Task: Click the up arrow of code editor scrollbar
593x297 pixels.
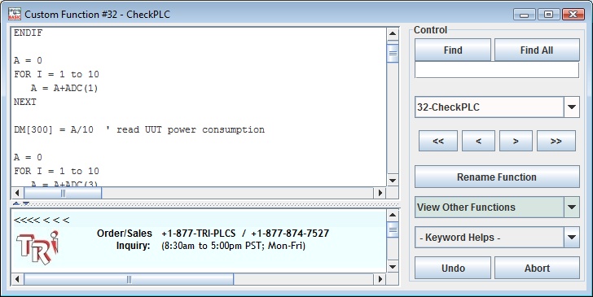Action: 393,33
